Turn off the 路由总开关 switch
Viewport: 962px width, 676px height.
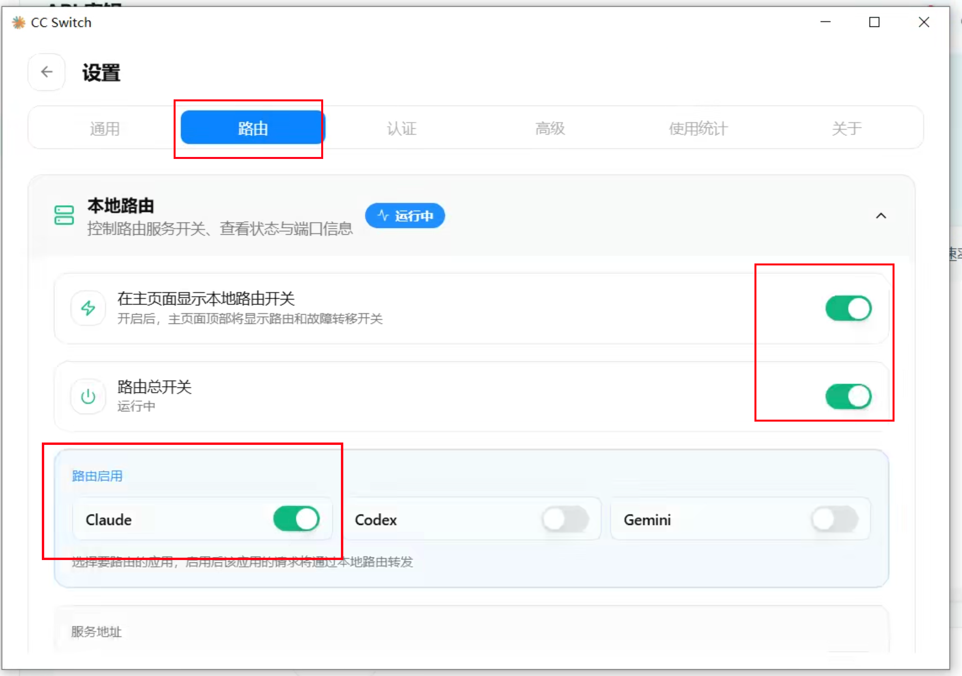click(848, 396)
